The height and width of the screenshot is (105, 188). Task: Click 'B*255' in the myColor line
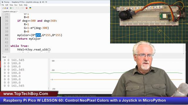pyautogui.click(x=56, y=35)
